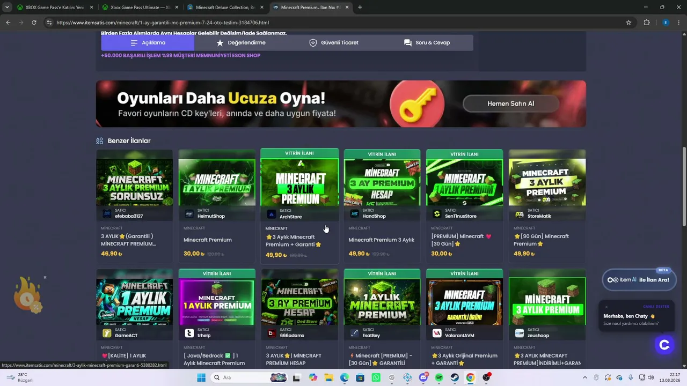Screen dimensions: 687x386
Task: Open [90 Gün] Minecraft Premium listing title
Action: (x=541, y=240)
